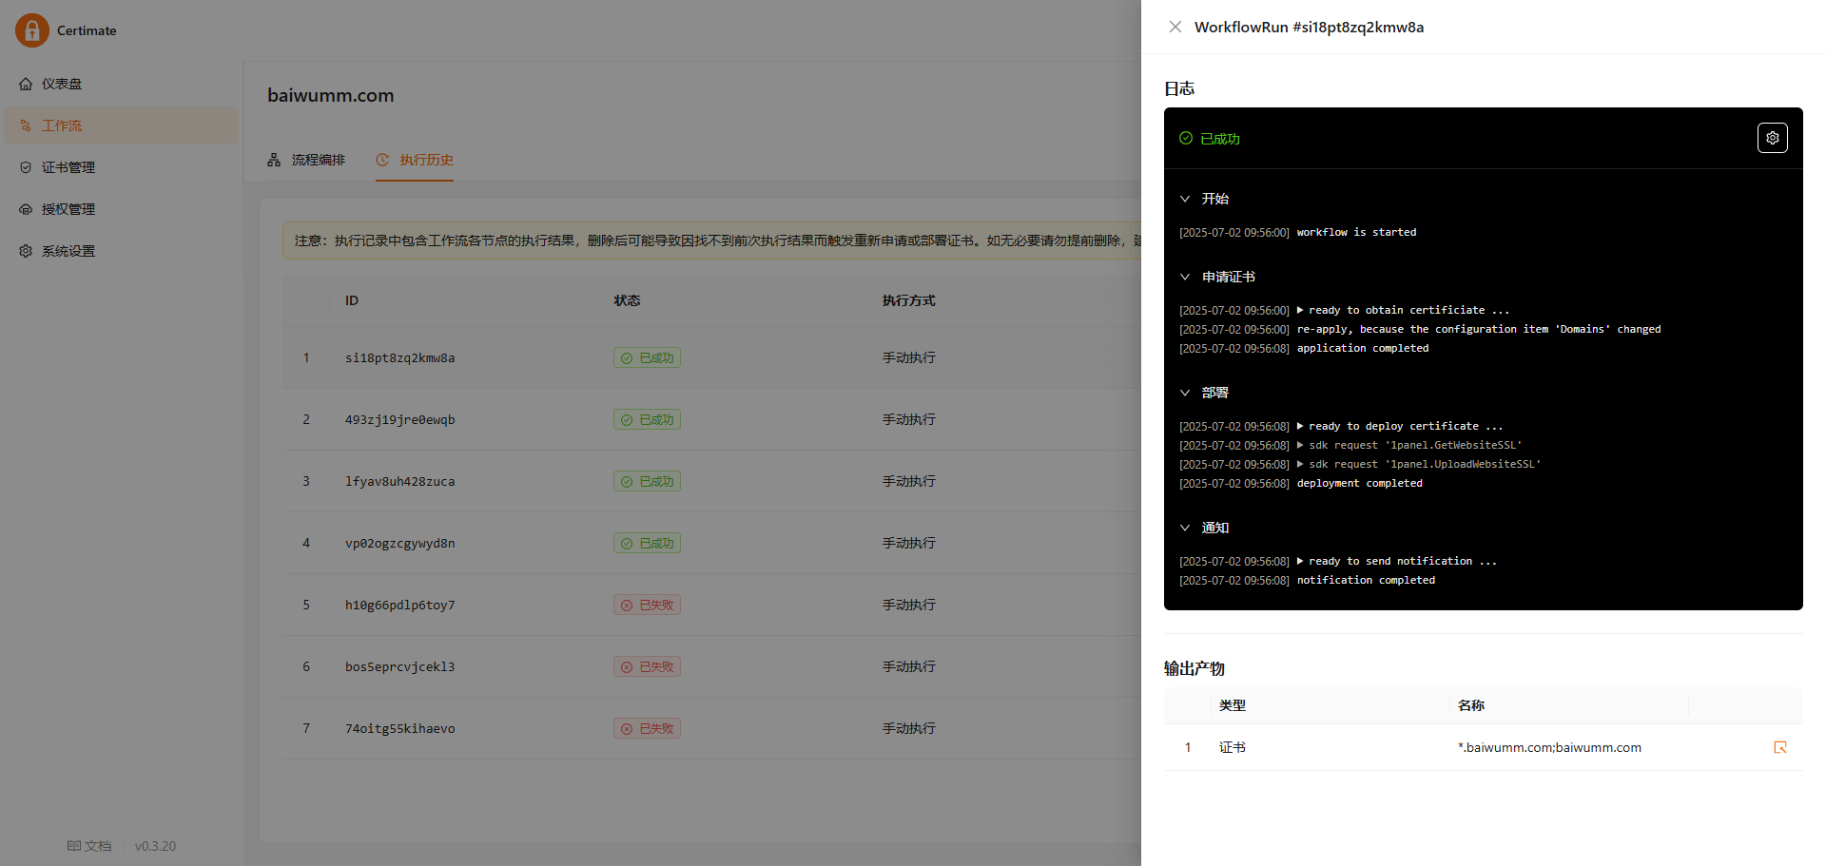Click the 工作流 workflow icon
This screenshot has height=866, width=1826.
26,125
